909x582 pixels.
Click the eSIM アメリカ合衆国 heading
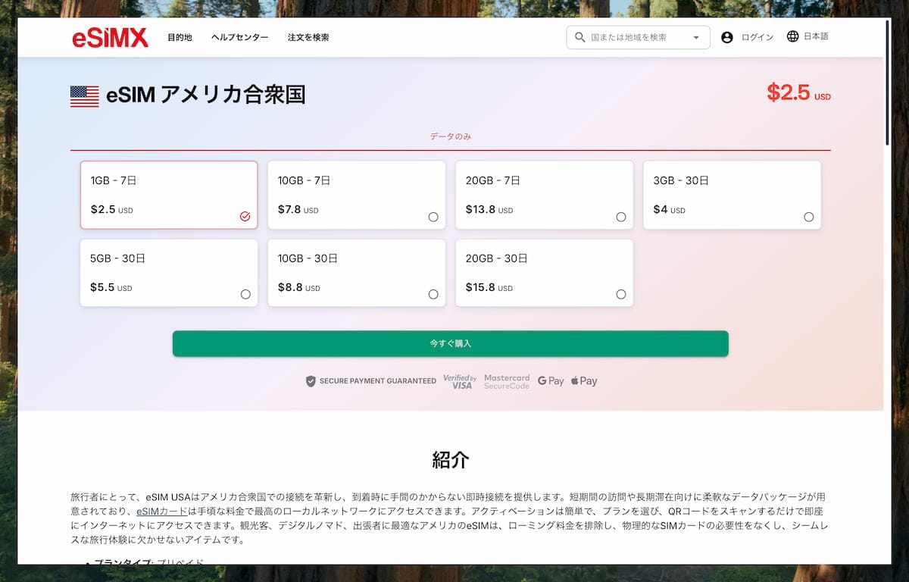point(206,95)
